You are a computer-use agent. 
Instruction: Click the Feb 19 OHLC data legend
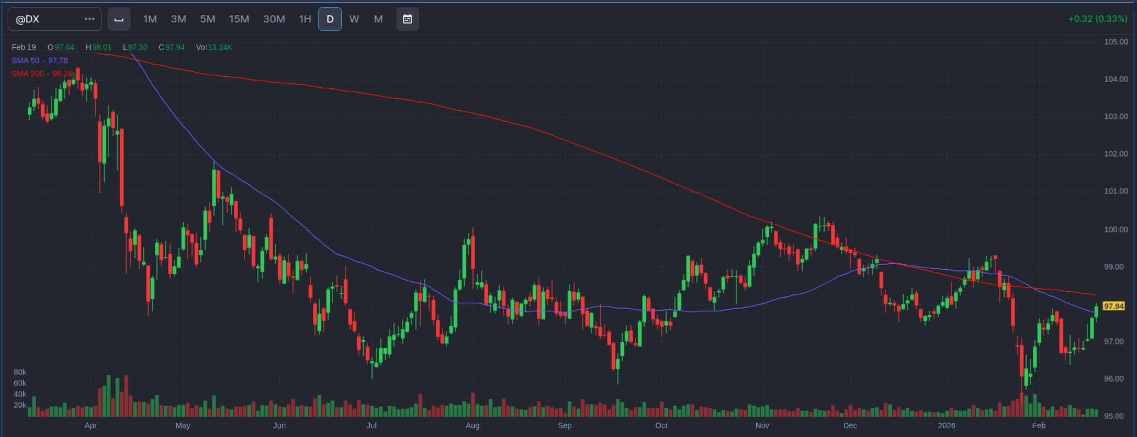click(x=122, y=47)
